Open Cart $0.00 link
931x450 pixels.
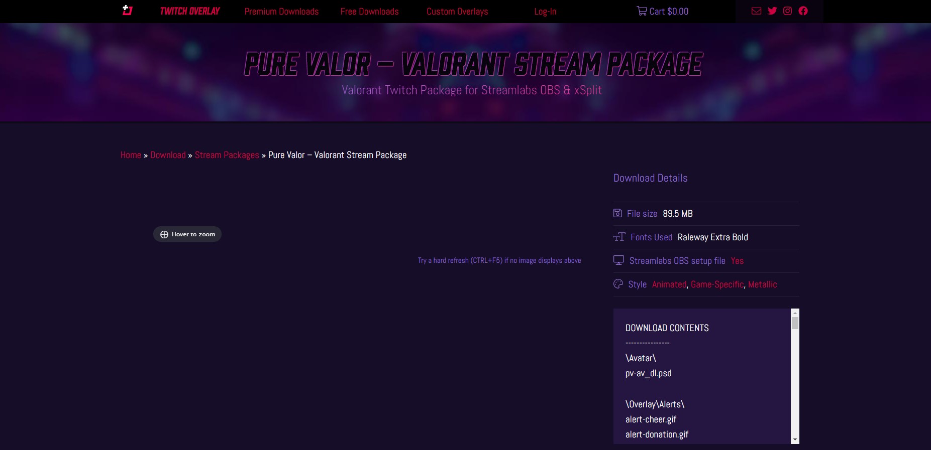pyautogui.click(x=663, y=11)
